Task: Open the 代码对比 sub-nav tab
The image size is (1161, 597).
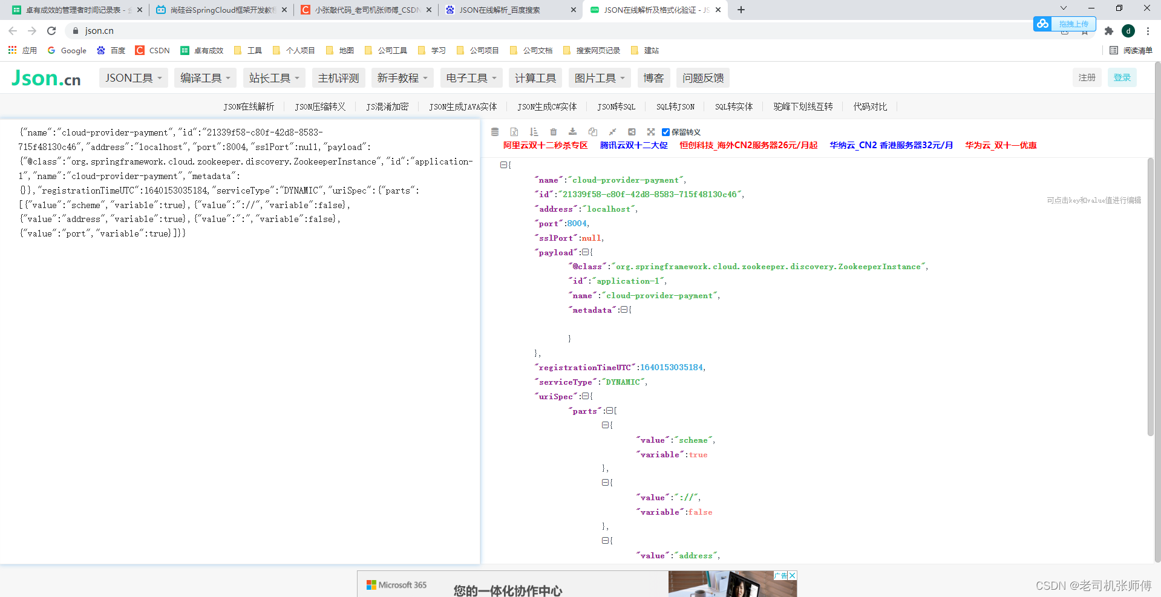Action: tap(870, 106)
